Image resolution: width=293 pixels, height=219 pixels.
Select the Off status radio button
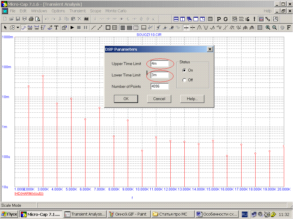(x=184, y=80)
